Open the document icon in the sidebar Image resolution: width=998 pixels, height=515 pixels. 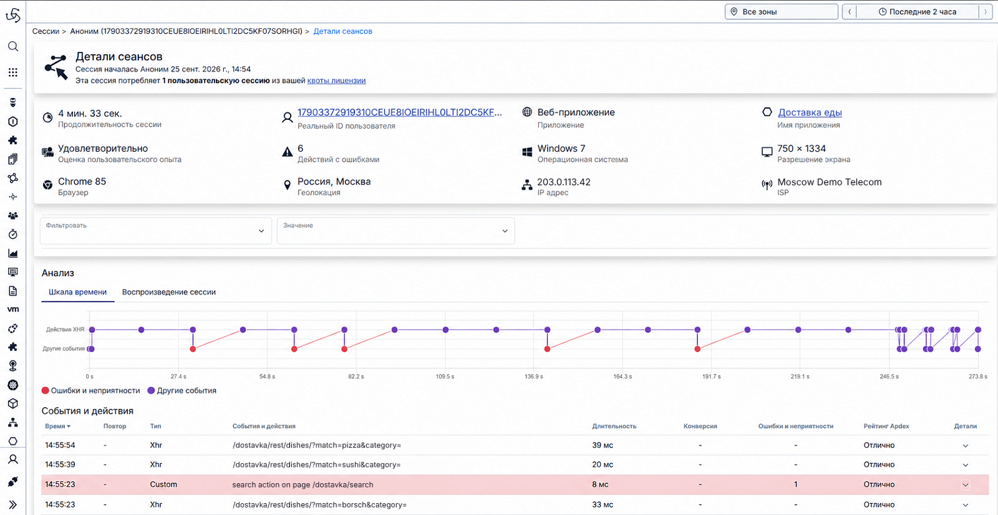click(x=12, y=291)
